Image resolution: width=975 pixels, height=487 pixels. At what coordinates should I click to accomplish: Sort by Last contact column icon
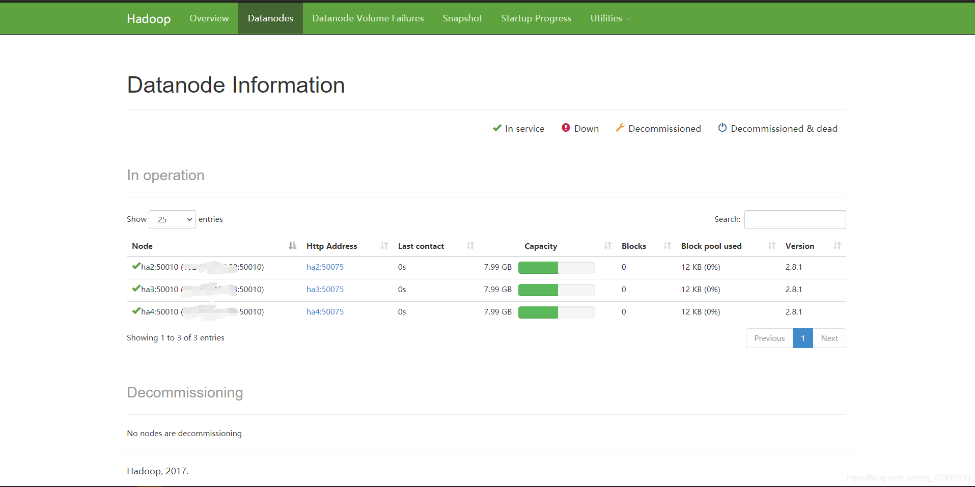point(470,246)
